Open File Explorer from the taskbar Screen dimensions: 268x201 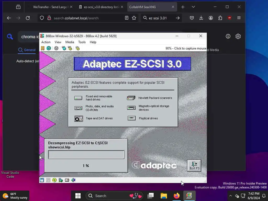pyautogui.click(x=164, y=196)
